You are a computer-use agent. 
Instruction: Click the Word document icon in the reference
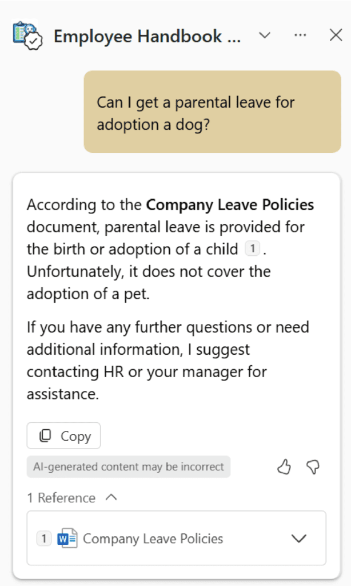click(67, 538)
